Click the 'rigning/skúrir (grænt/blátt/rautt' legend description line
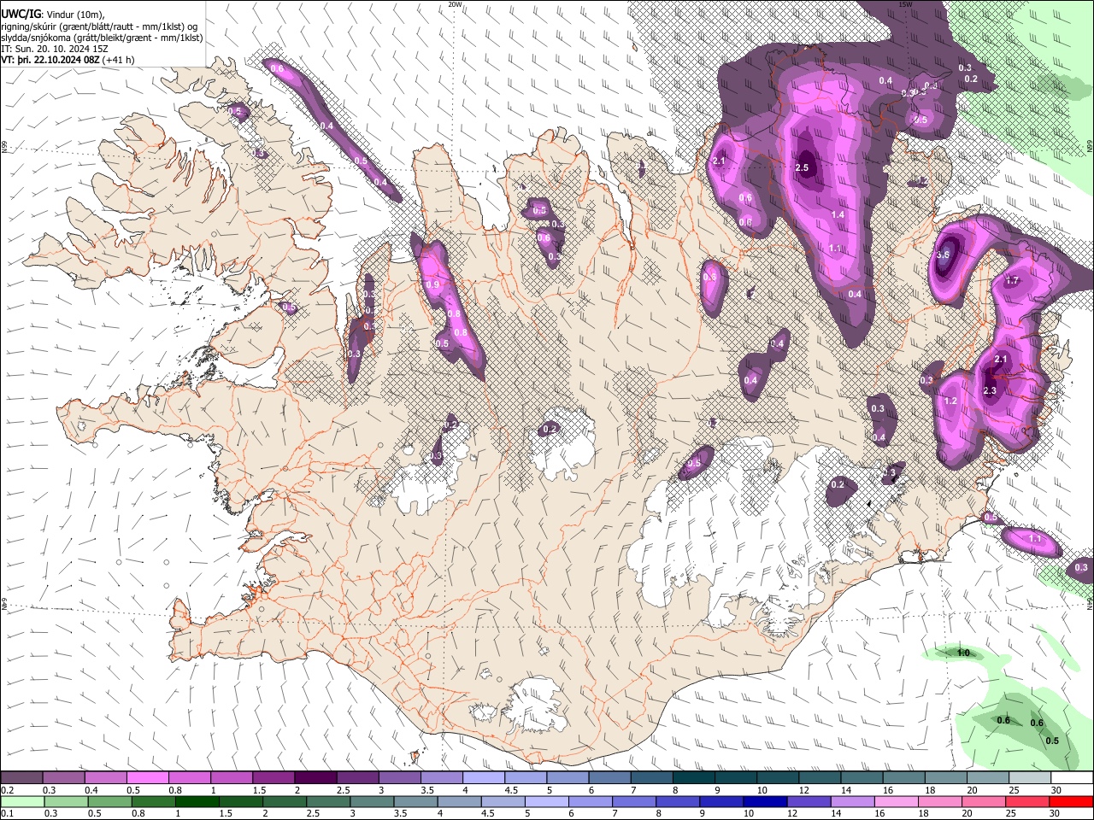Image resolution: width=1094 pixels, height=820 pixels. click(x=100, y=26)
